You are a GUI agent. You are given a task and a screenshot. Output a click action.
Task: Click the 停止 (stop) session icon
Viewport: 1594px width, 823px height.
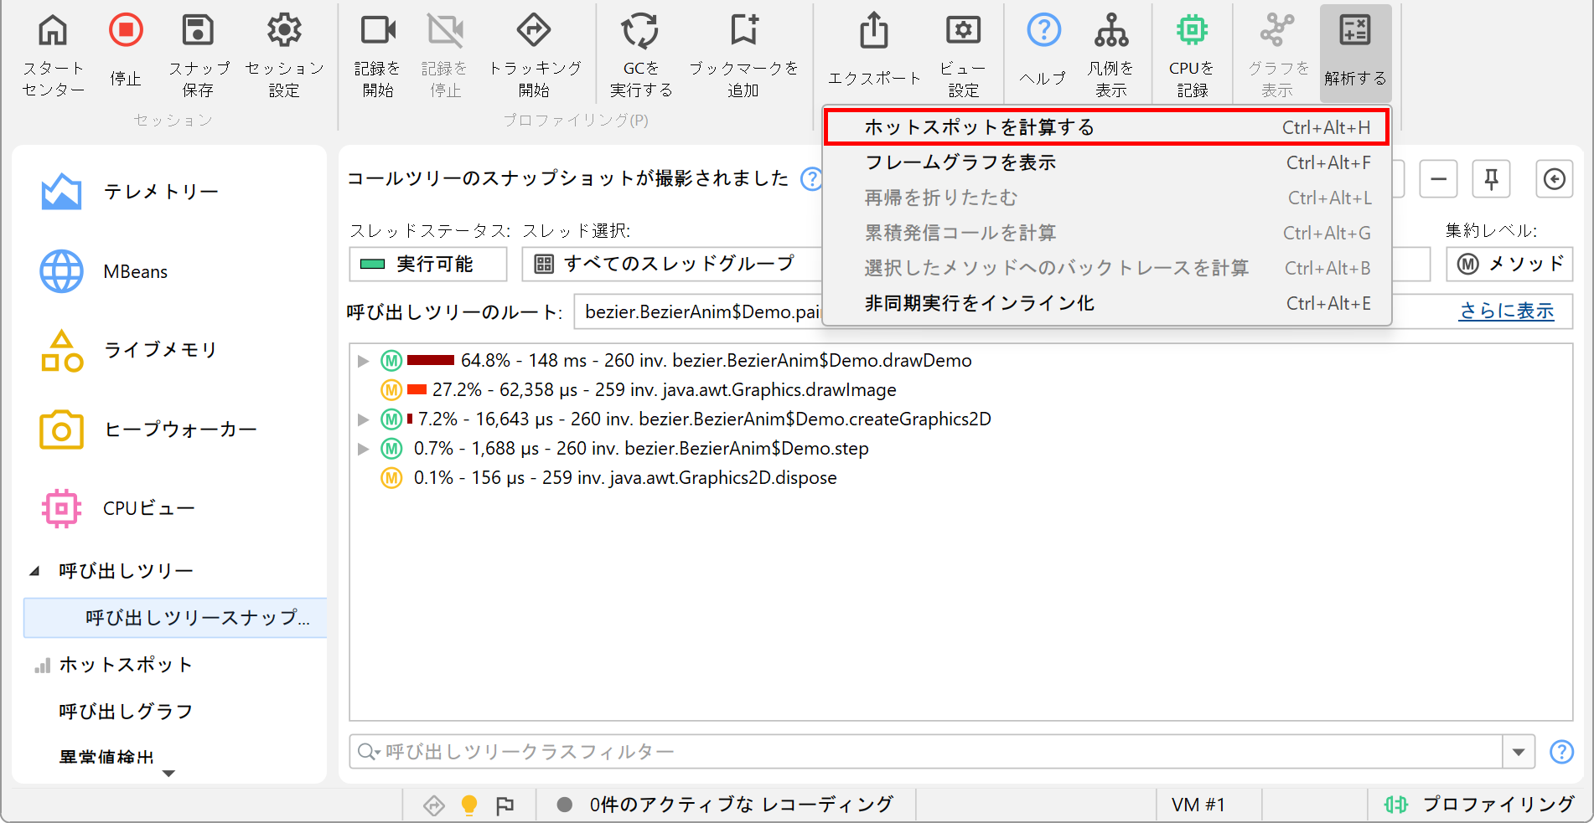click(x=126, y=32)
